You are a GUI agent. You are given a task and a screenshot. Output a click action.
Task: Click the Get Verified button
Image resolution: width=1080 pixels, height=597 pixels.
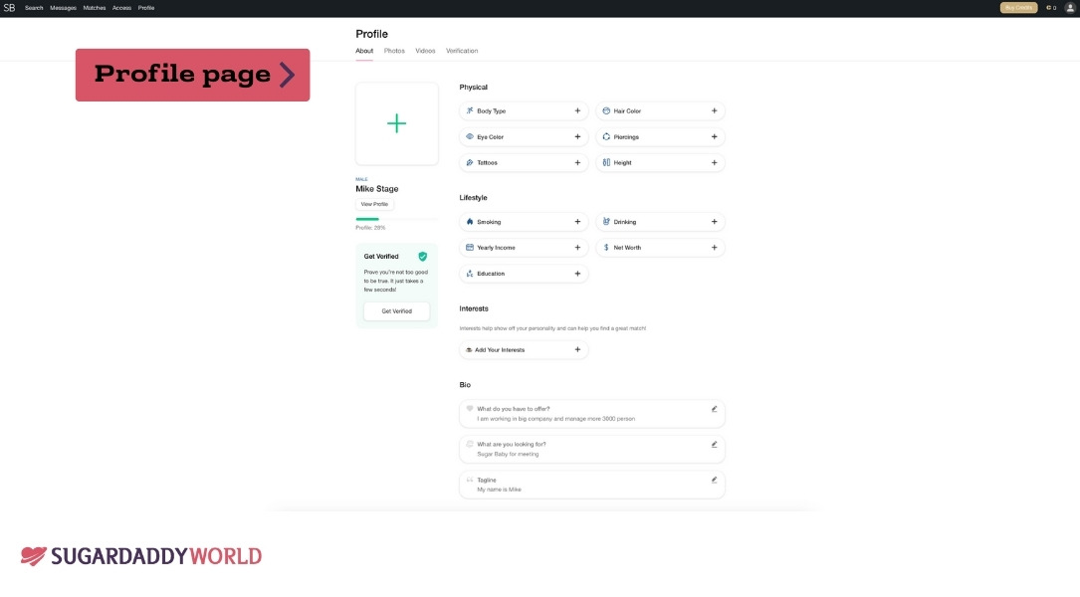(x=395, y=310)
